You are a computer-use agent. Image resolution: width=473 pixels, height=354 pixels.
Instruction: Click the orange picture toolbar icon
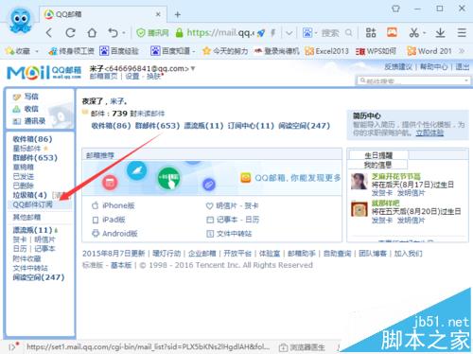click(x=392, y=32)
